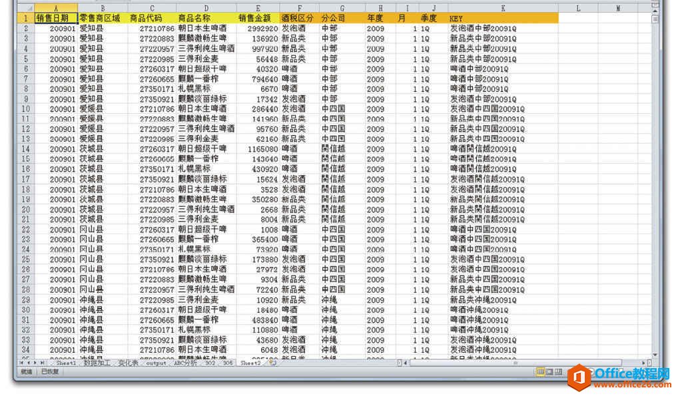Viewport: 676px width, 396px height.
Task: Select column G header
Action: point(342,8)
